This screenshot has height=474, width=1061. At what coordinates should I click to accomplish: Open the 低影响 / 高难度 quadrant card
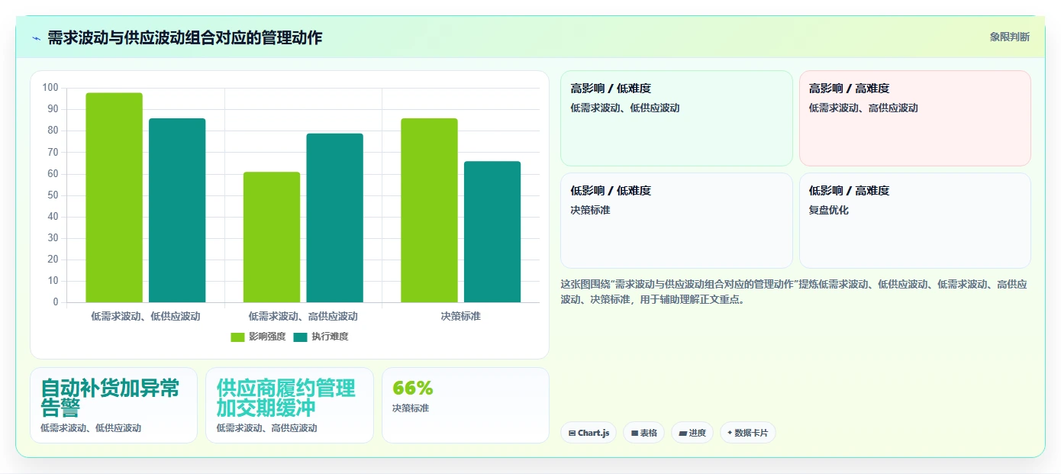915,221
